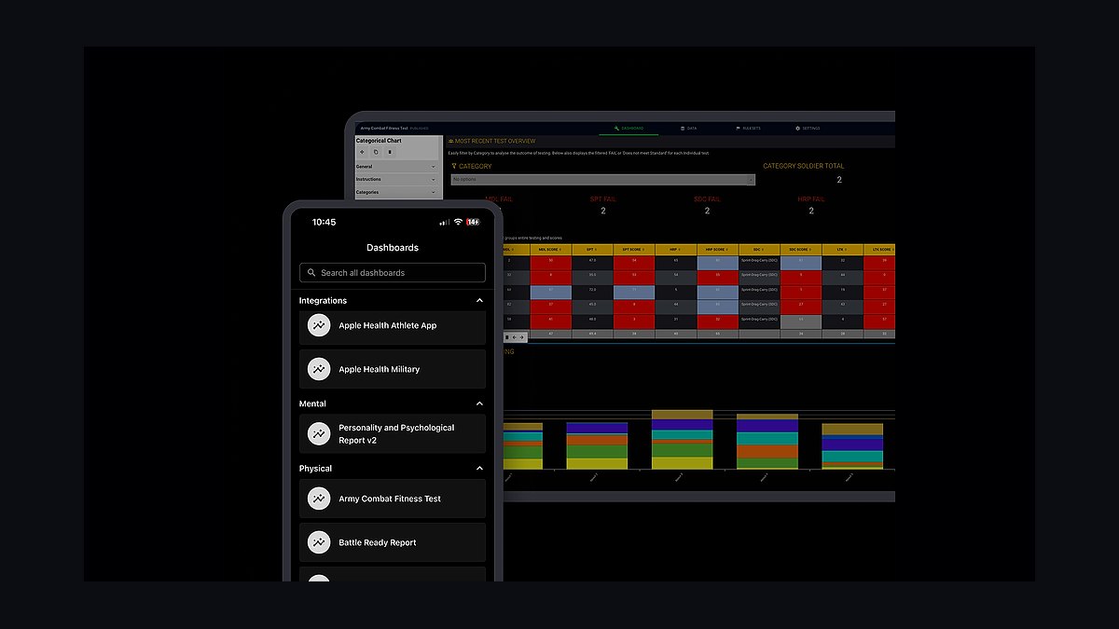Sort by the SPT column header
The width and height of the screenshot is (1119, 629).
[592, 250]
